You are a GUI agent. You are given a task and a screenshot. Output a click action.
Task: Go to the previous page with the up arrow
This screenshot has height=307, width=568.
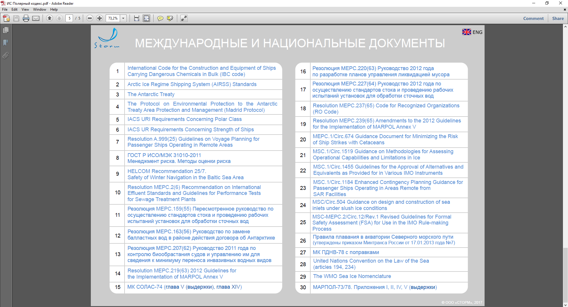pos(50,18)
